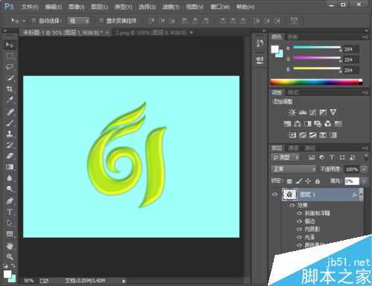Open the File menu
372x286 pixels.
pyautogui.click(x=30, y=7)
